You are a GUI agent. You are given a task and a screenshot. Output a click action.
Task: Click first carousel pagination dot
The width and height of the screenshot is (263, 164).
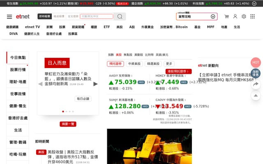63,112
